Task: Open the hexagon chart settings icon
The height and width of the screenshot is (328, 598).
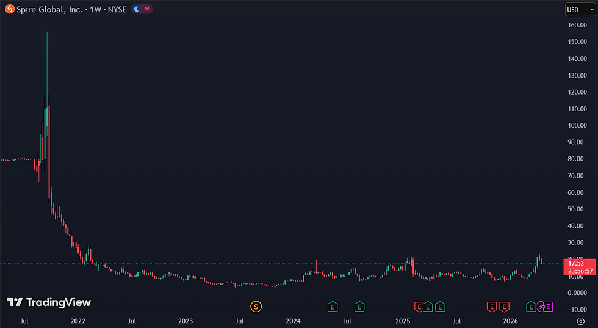Action: pos(580,321)
